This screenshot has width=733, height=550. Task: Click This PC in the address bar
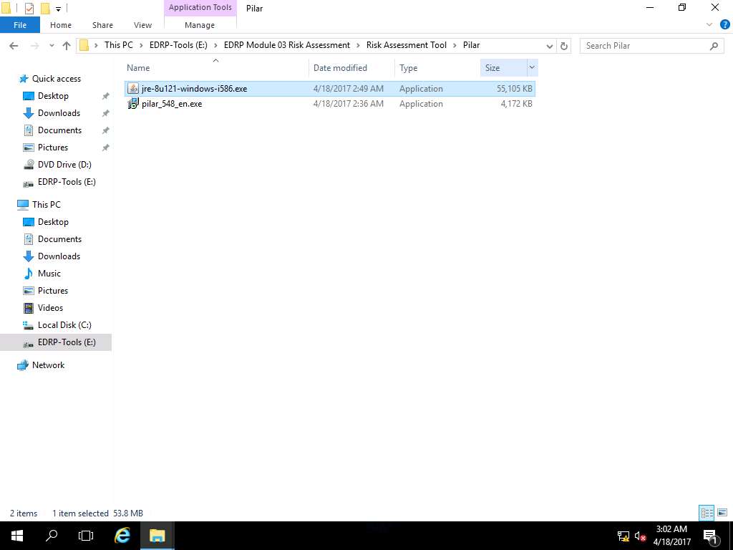[119, 45]
